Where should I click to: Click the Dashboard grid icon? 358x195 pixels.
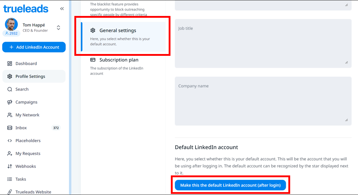coord(10,63)
